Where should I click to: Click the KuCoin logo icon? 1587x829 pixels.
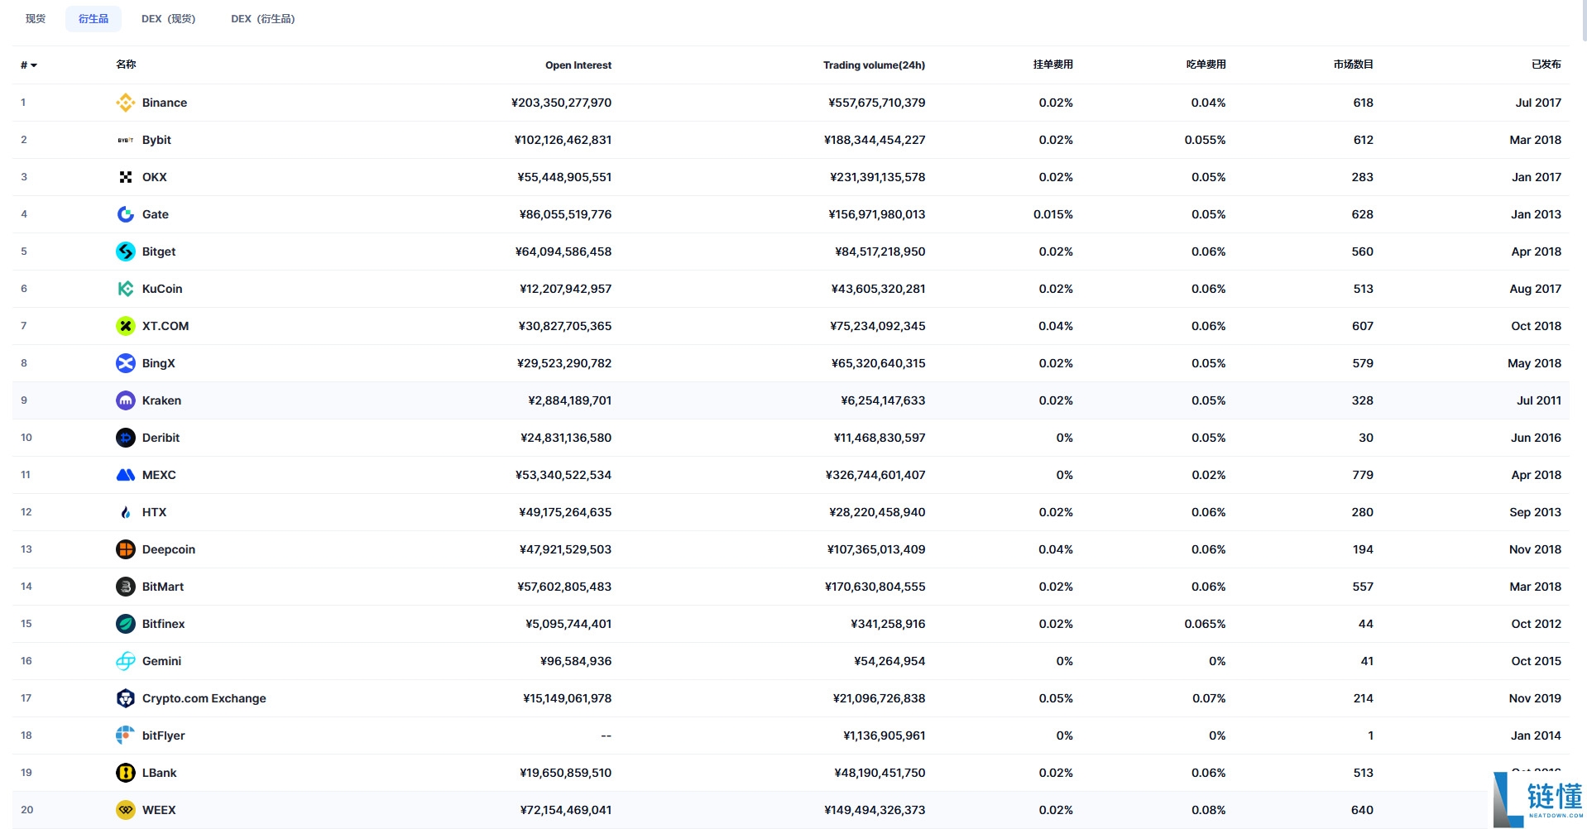[x=125, y=289]
